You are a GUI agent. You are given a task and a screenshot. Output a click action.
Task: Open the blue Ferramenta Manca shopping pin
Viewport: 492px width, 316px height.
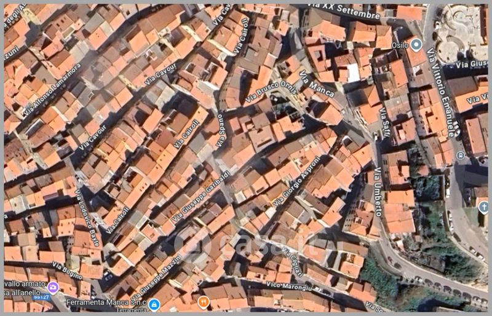154,304
